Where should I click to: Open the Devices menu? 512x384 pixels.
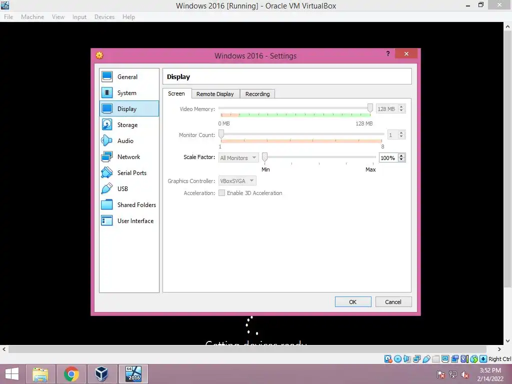104,16
